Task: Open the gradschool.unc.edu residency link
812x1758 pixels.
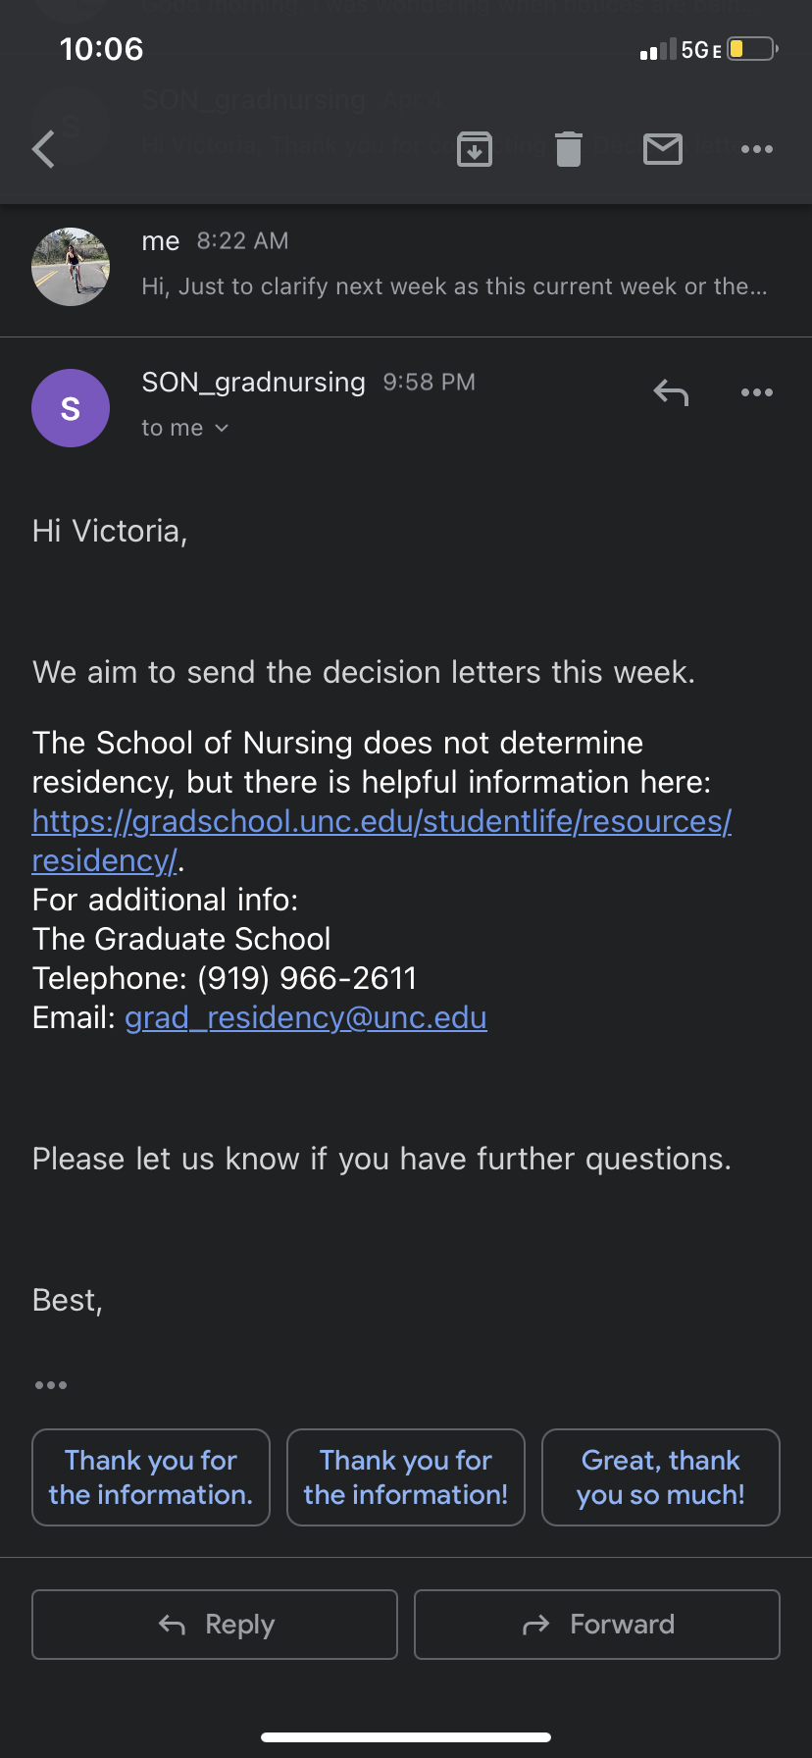Action: (381, 841)
